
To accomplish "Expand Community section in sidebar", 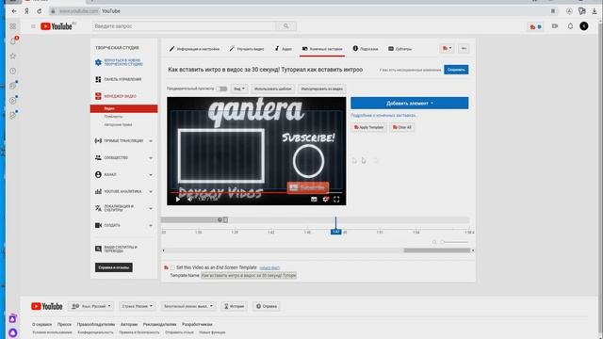I will tap(151, 158).
